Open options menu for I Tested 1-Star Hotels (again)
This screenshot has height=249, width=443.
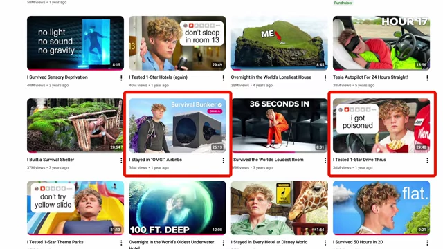click(x=223, y=78)
